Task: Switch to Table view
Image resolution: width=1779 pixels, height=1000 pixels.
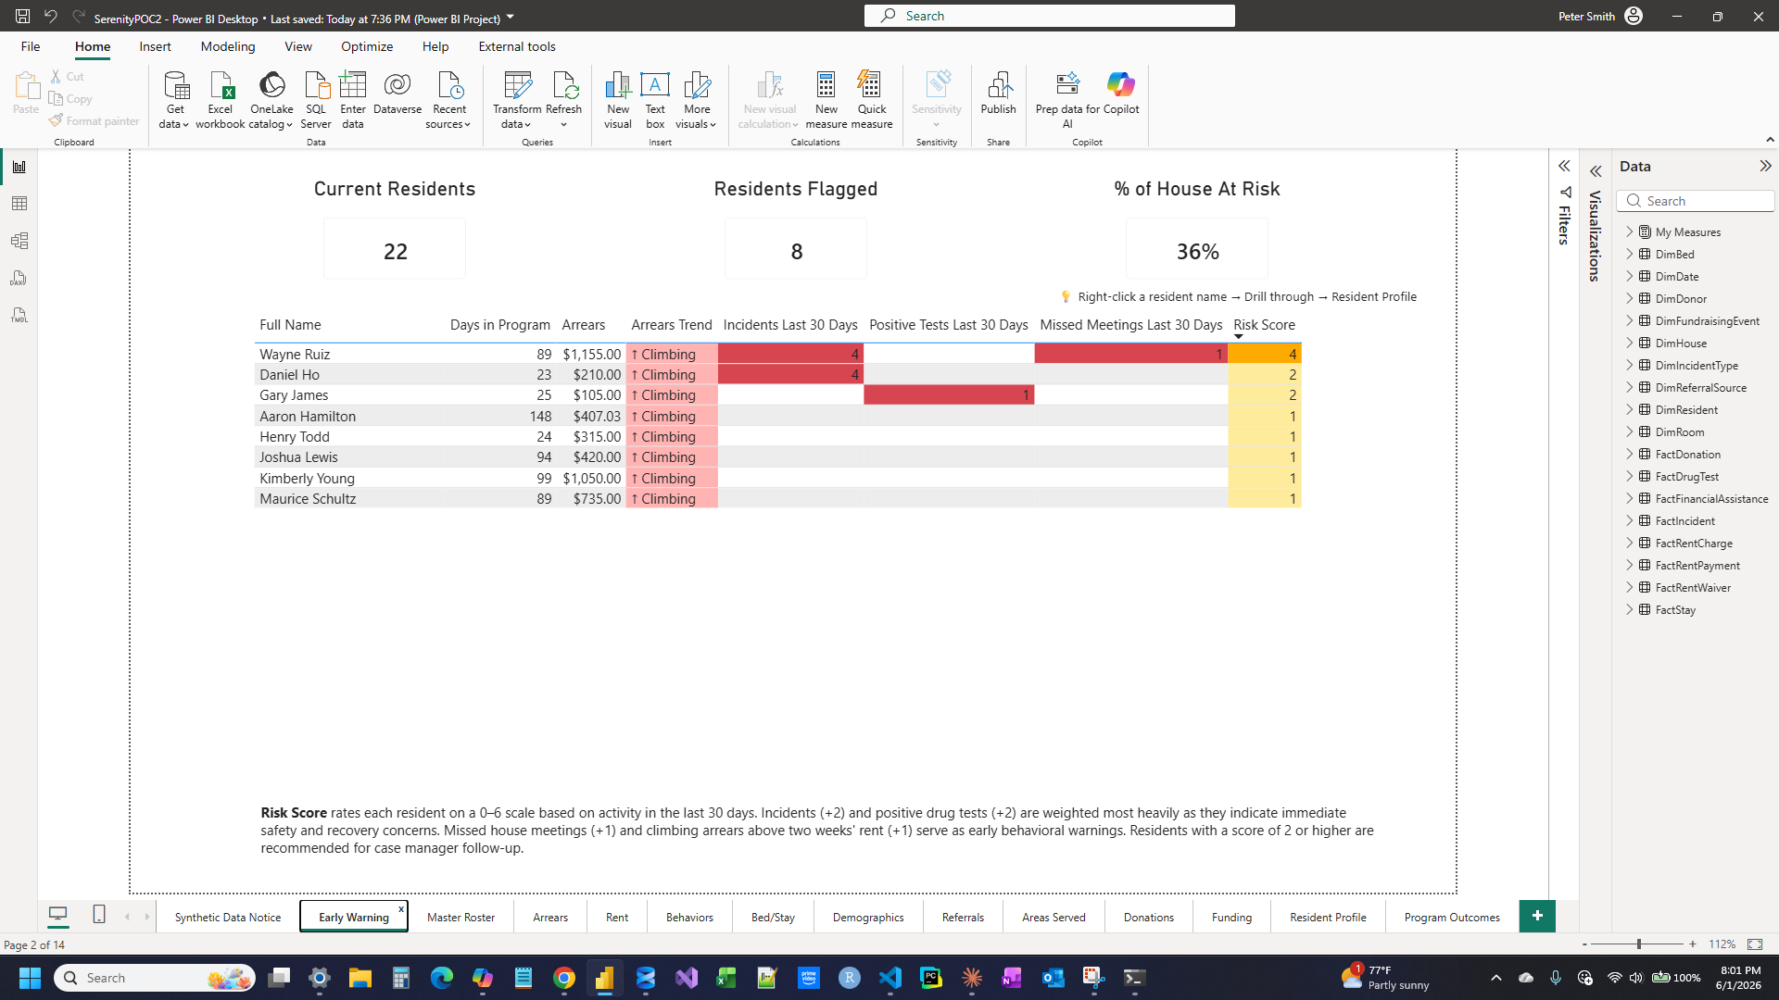Action: coord(19,204)
